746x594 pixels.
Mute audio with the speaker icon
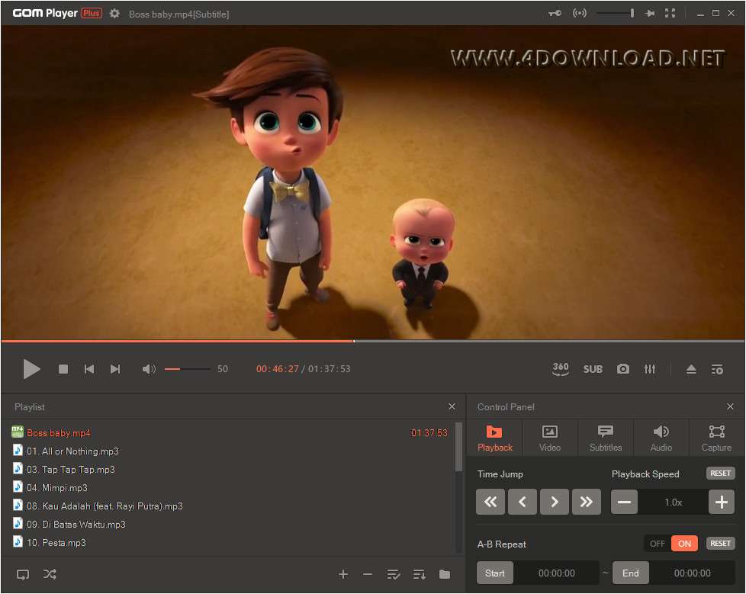[x=149, y=369]
